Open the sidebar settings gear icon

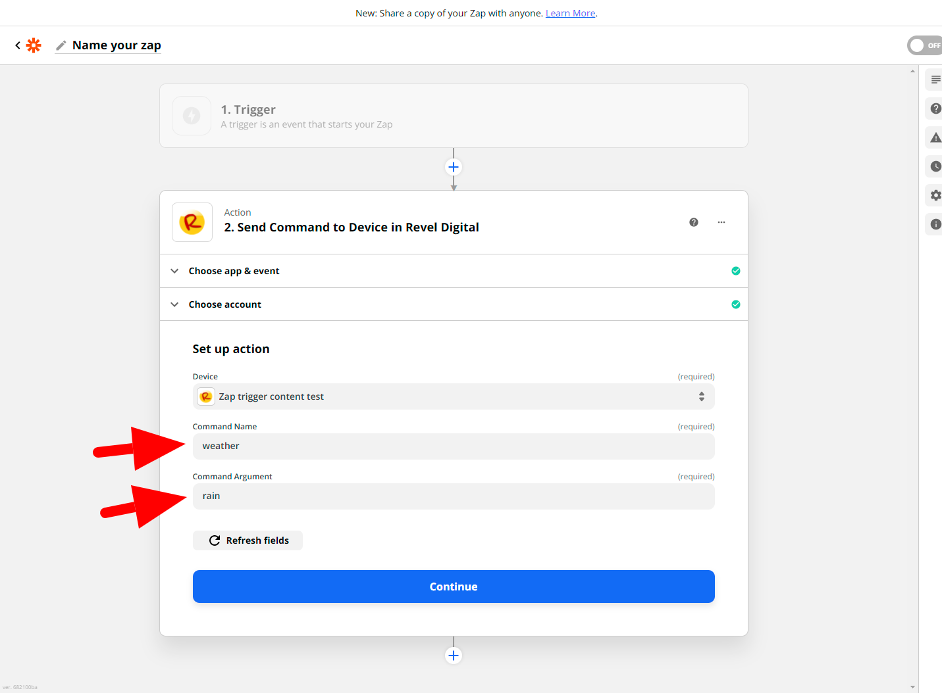pos(935,195)
